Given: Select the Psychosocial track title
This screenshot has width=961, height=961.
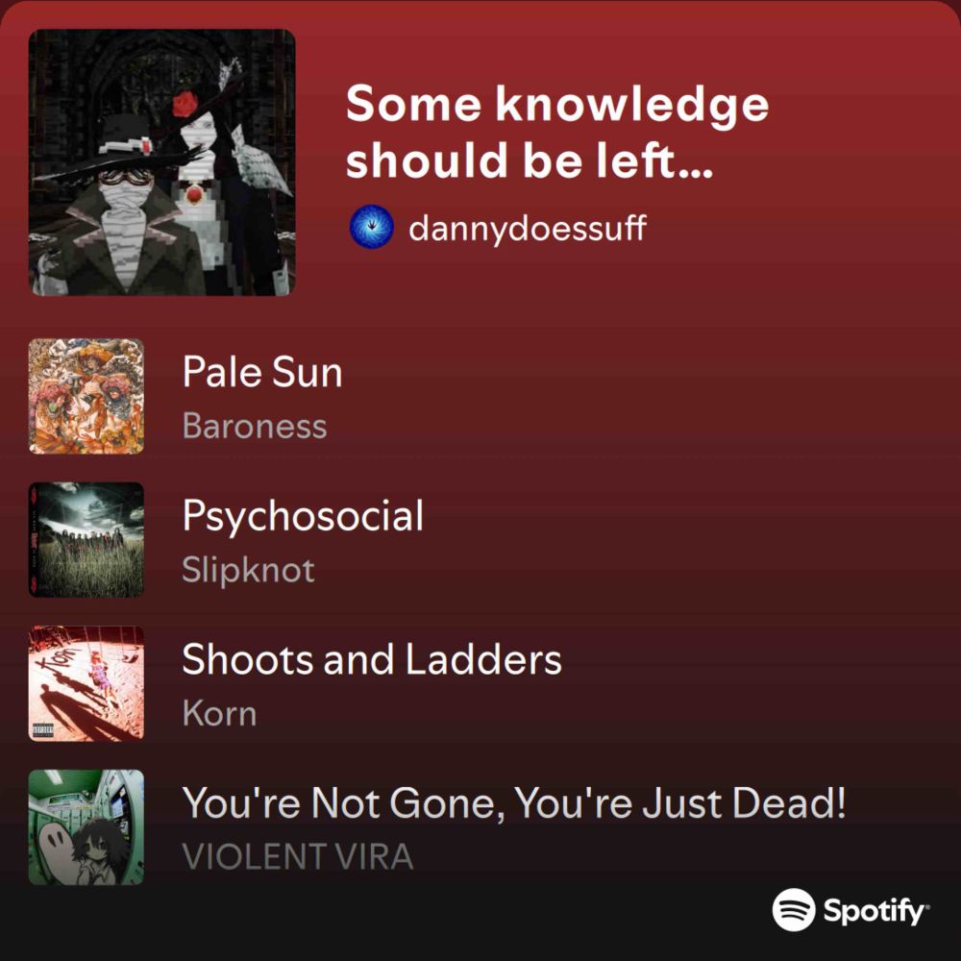Looking at the screenshot, I should (303, 517).
